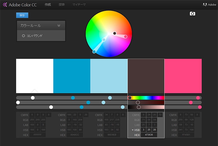Click the pink handle on color wheel
The width and height of the screenshot is (218, 146).
(x=126, y=37)
